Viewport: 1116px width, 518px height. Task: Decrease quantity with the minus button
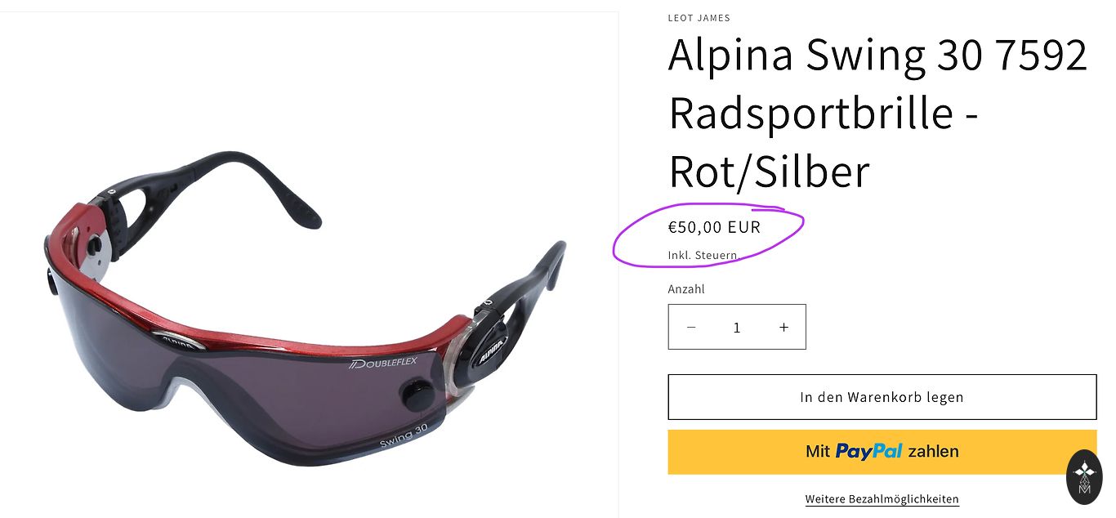(x=691, y=327)
